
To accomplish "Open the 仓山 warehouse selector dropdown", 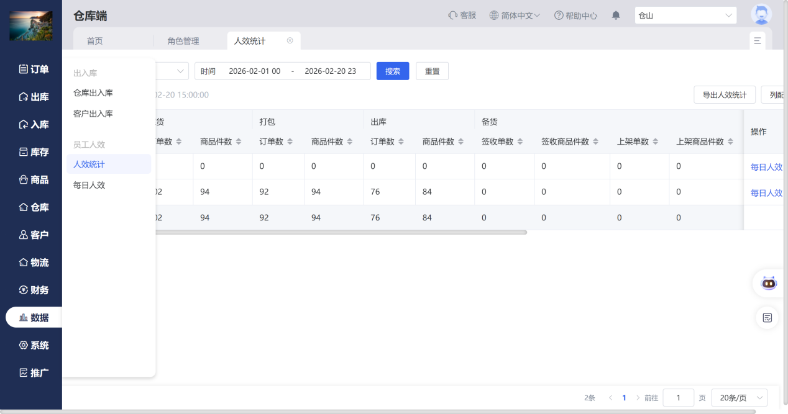I will (x=685, y=15).
